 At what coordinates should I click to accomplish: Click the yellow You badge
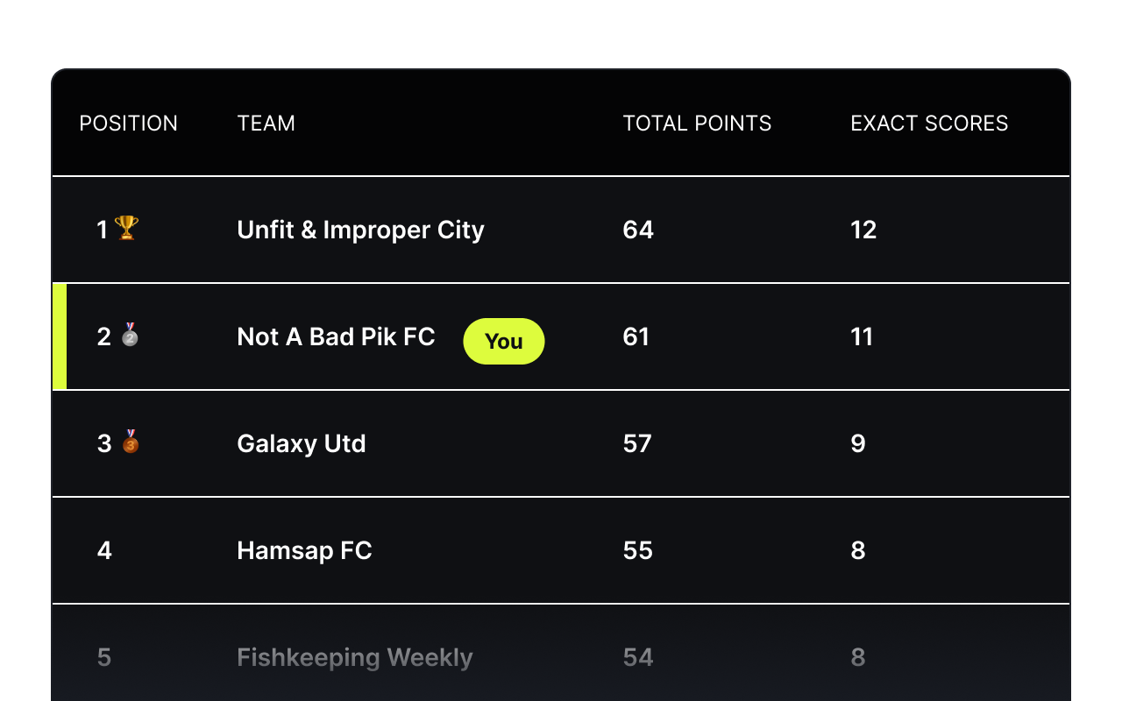point(504,342)
